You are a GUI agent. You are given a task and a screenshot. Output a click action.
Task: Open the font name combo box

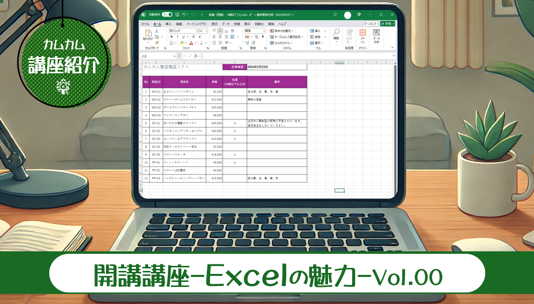pyautogui.click(x=183, y=31)
